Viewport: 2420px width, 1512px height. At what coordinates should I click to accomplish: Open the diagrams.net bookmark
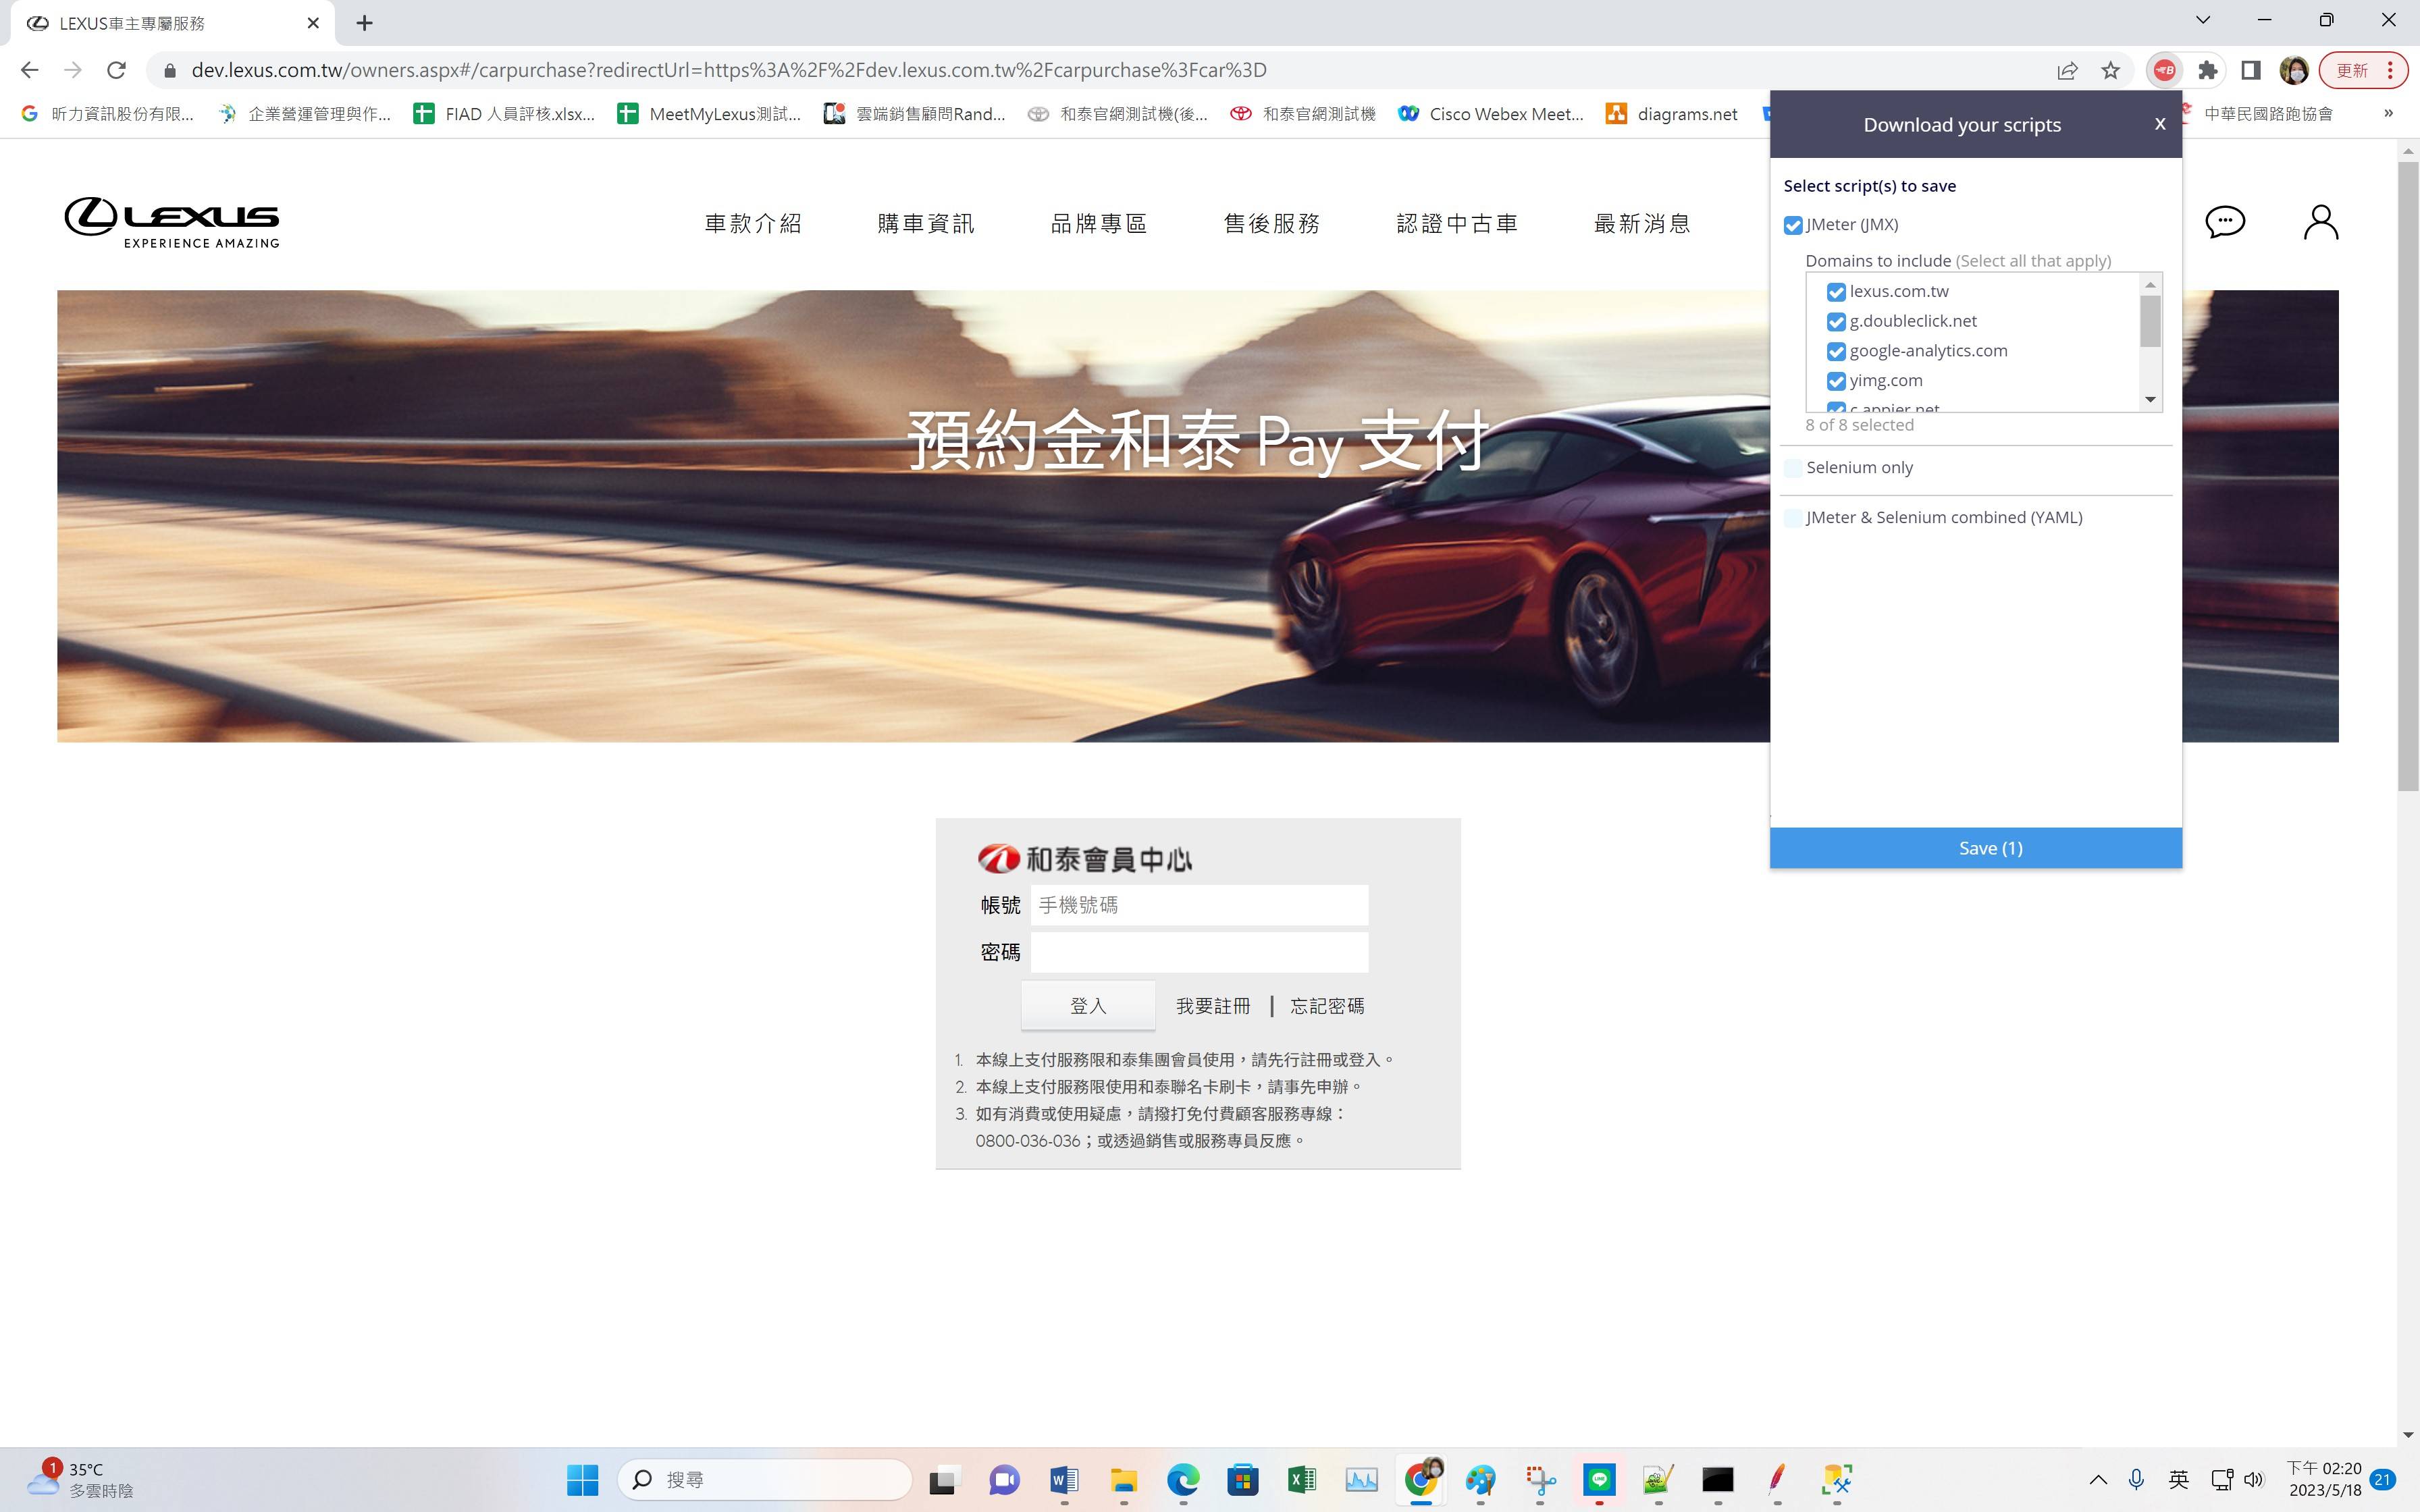[1672, 114]
